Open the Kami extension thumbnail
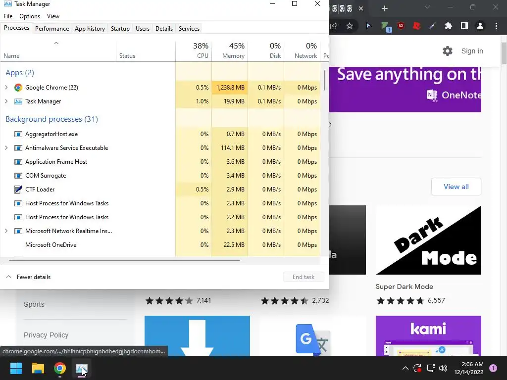This screenshot has height=380, width=507. (x=428, y=336)
